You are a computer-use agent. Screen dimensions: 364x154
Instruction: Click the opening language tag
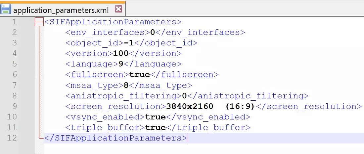point(92,64)
